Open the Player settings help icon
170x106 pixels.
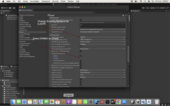[x=123, y=15]
